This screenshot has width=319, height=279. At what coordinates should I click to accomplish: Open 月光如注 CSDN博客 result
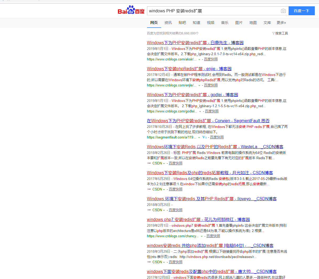tap(210, 173)
